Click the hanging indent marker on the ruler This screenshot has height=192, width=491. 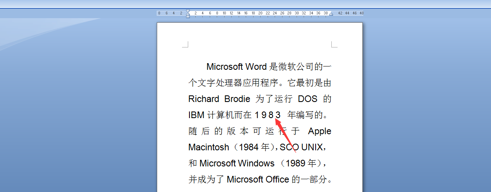[x=188, y=14]
